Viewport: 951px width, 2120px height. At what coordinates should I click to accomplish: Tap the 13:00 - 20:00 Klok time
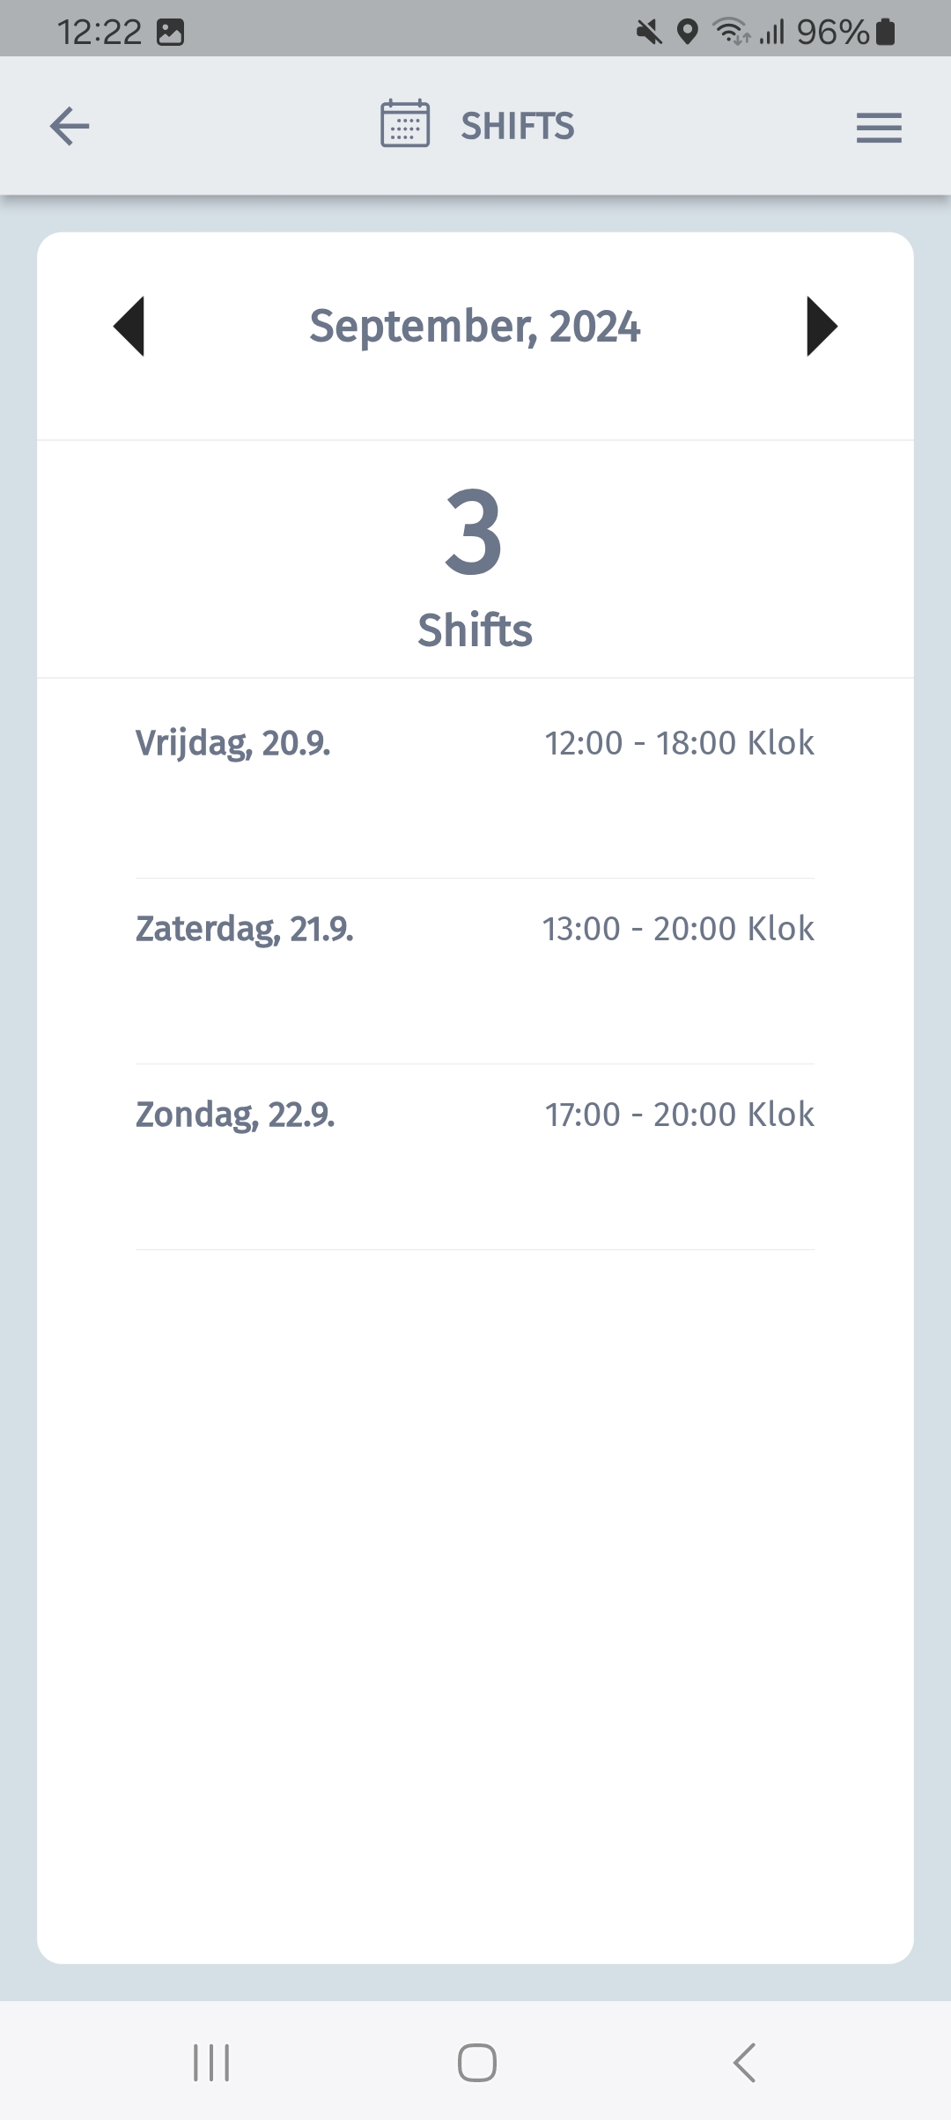[x=678, y=929]
